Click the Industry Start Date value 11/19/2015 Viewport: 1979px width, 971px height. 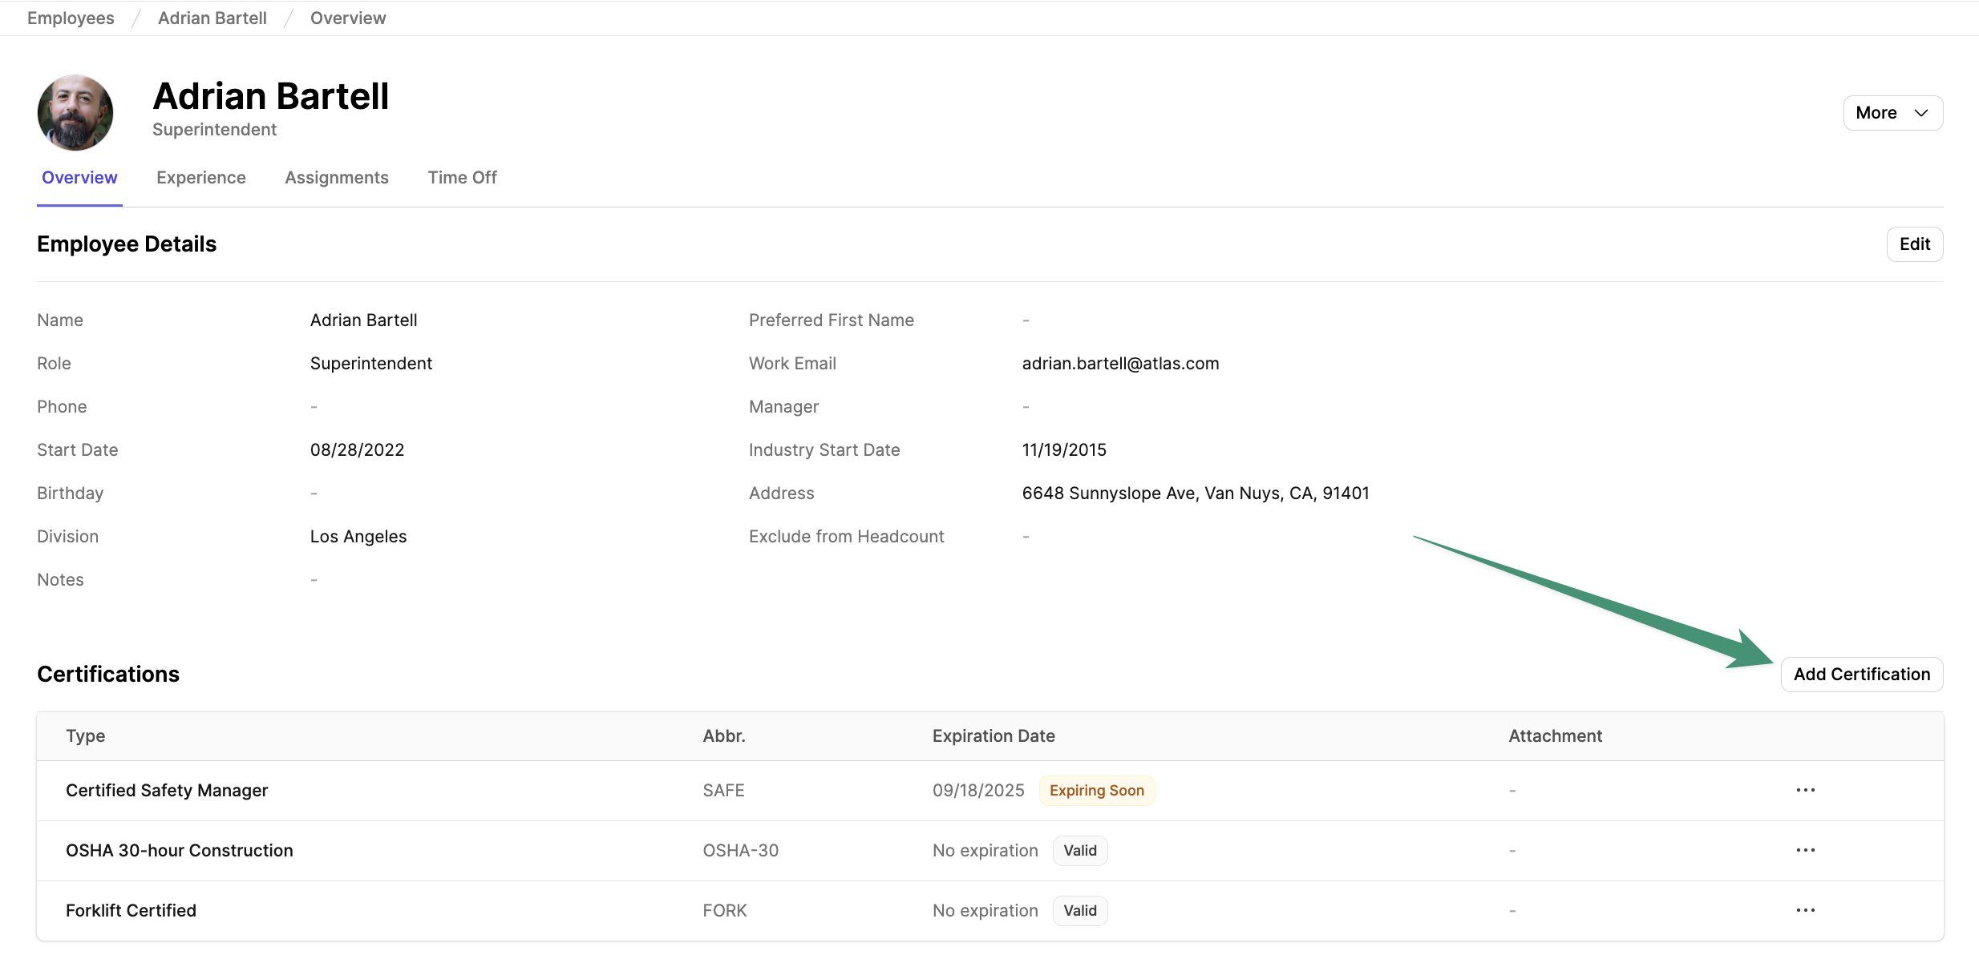1064,450
